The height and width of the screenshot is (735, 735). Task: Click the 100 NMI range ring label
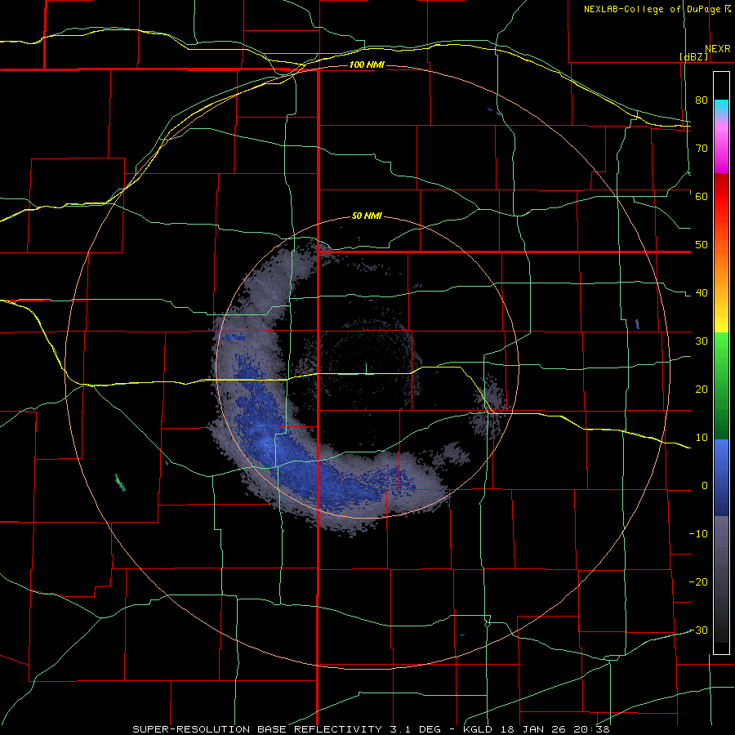pyautogui.click(x=367, y=65)
